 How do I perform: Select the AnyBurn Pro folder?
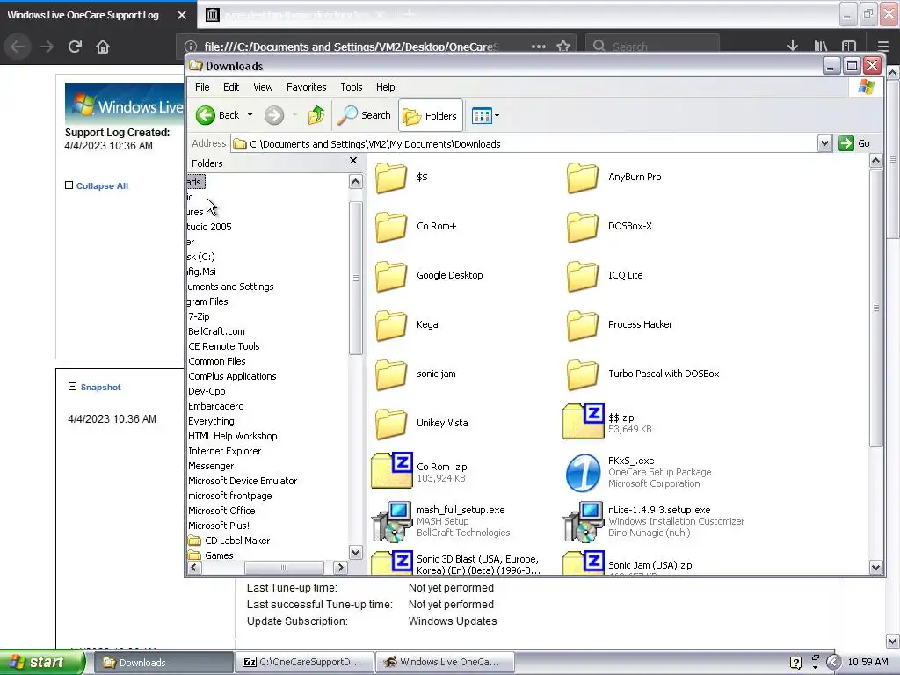(613, 178)
